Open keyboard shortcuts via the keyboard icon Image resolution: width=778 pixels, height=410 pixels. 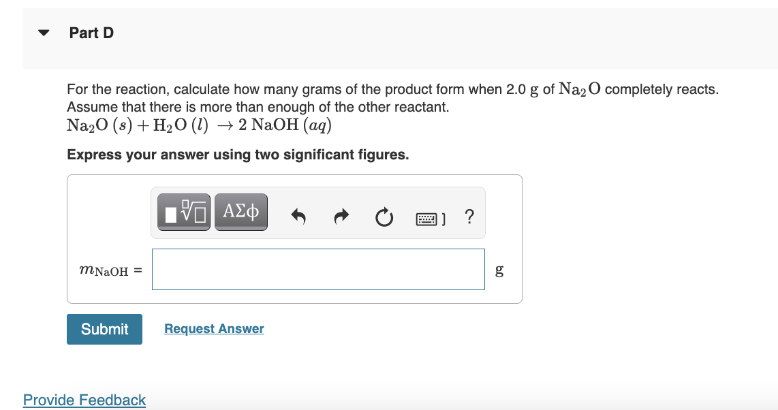coord(424,217)
